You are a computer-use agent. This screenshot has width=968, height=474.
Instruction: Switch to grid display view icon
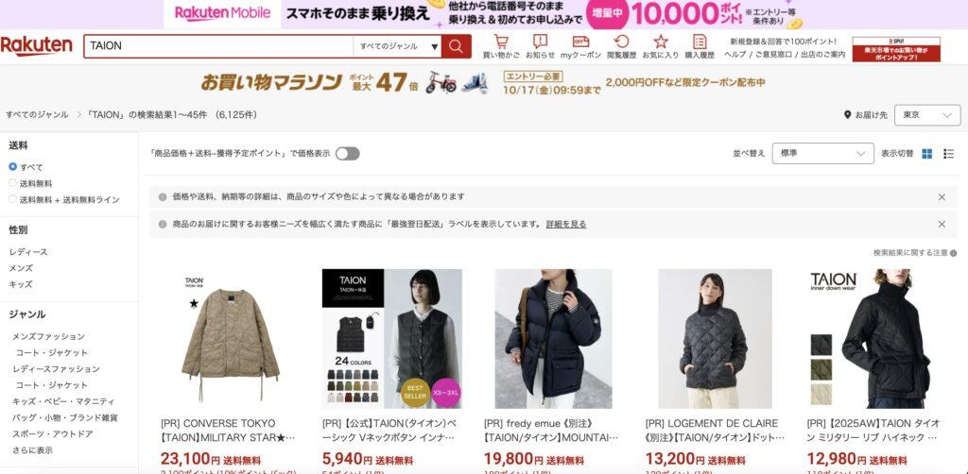click(926, 154)
